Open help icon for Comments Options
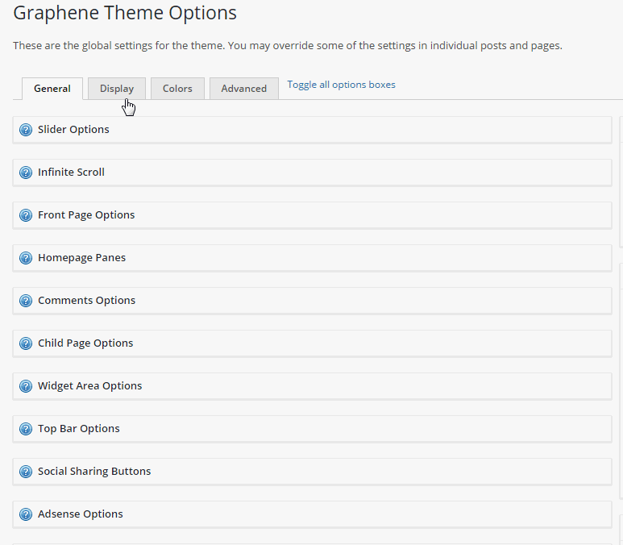 [26, 301]
